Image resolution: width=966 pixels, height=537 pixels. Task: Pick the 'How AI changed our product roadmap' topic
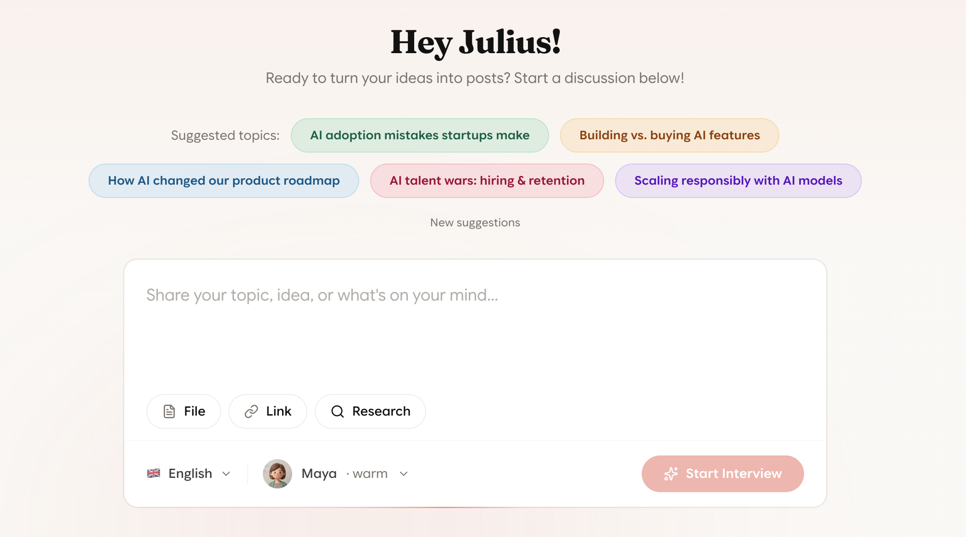224,181
